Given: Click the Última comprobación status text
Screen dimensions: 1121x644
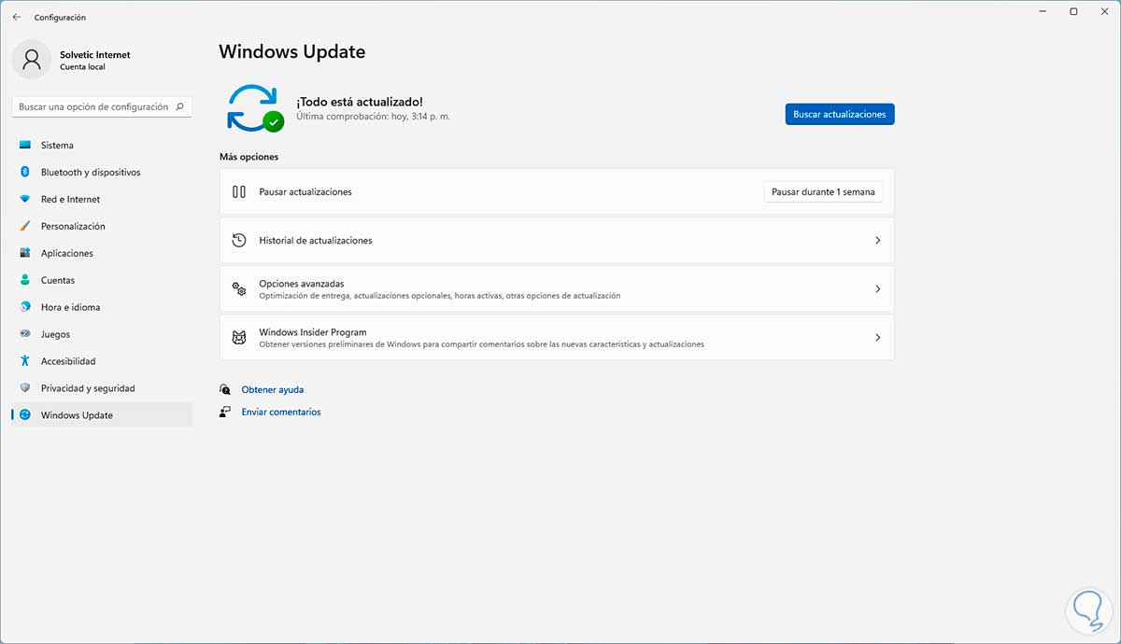Looking at the screenshot, I should 373,117.
